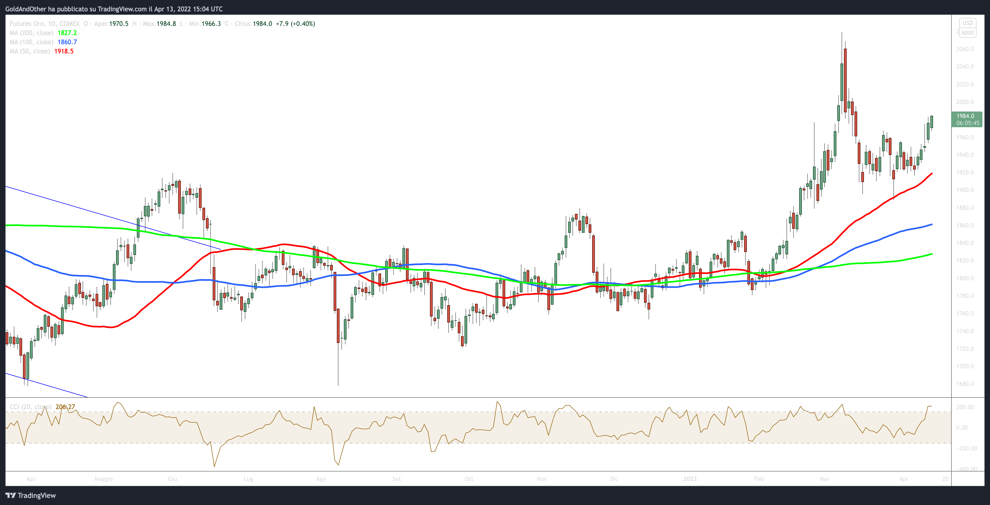This screenshot has width=990, height=505.
Task: Click the 1700.0 price axis label
Action: click(x=965, y=366)
